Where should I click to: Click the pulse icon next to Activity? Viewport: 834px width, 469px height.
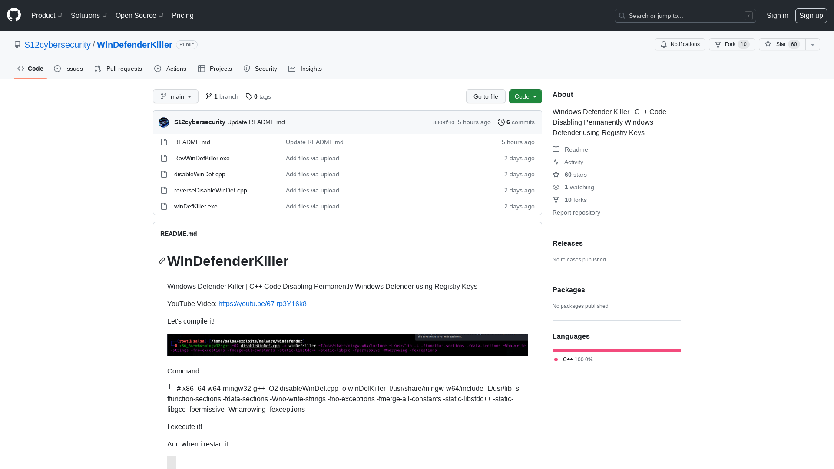(x=556, y=162)
